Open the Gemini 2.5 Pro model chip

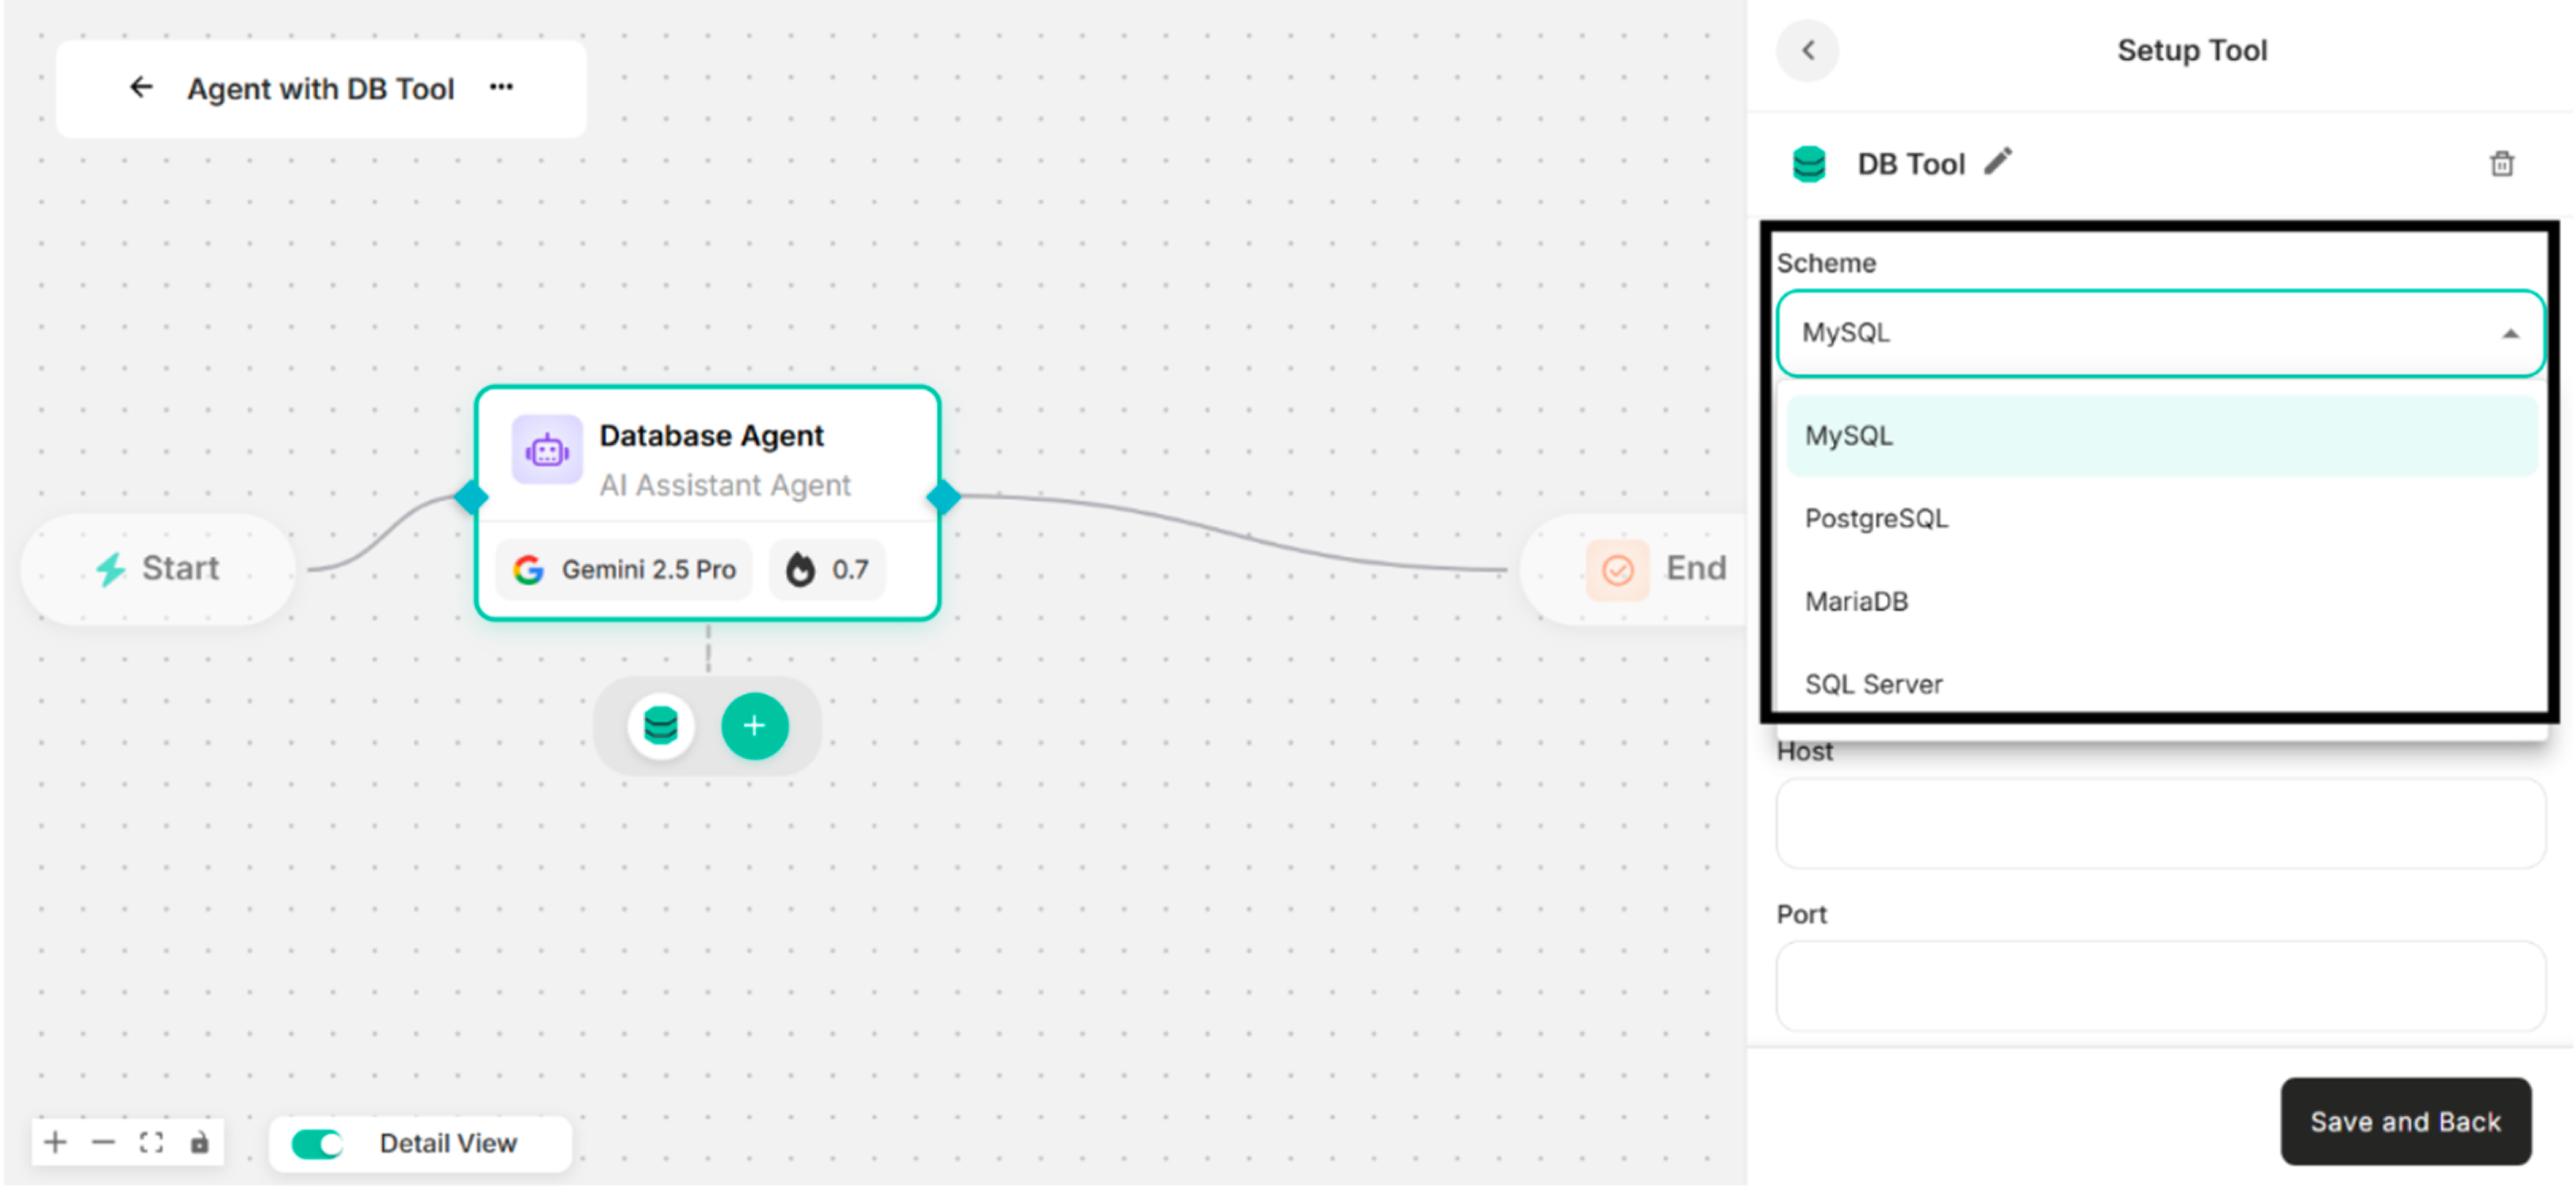click(624, 571)
